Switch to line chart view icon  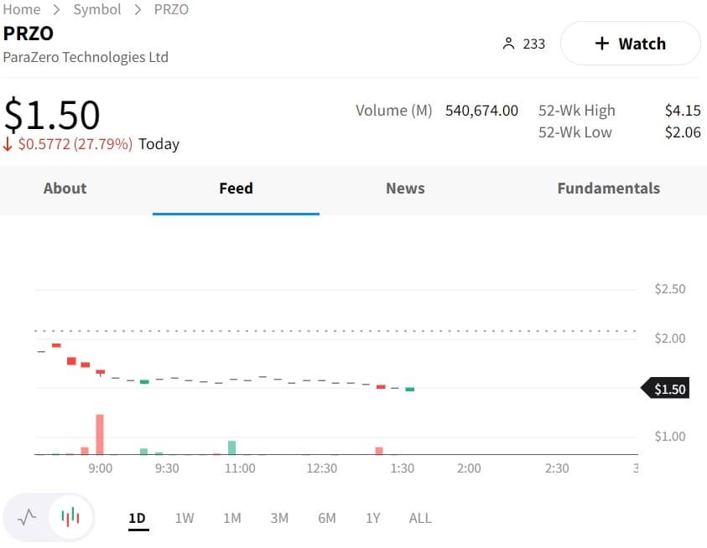pos(27,517)
